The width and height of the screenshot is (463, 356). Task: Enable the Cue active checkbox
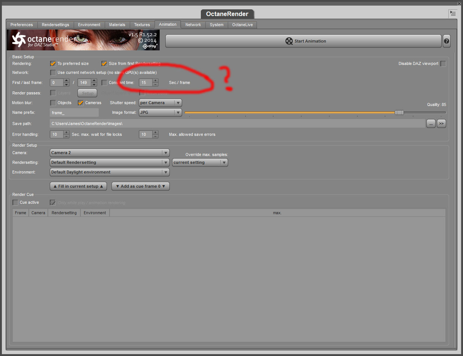pyautogui.click(x=15, y=202)
